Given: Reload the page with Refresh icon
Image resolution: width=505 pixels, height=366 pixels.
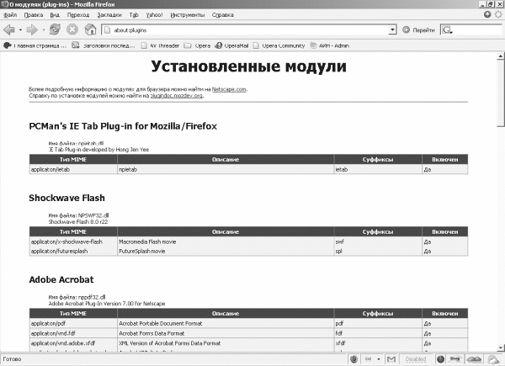Looking at the screenshot, I should [55, 29].
